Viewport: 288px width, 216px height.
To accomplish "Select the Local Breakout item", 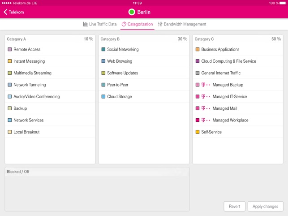I will point(50,132).
